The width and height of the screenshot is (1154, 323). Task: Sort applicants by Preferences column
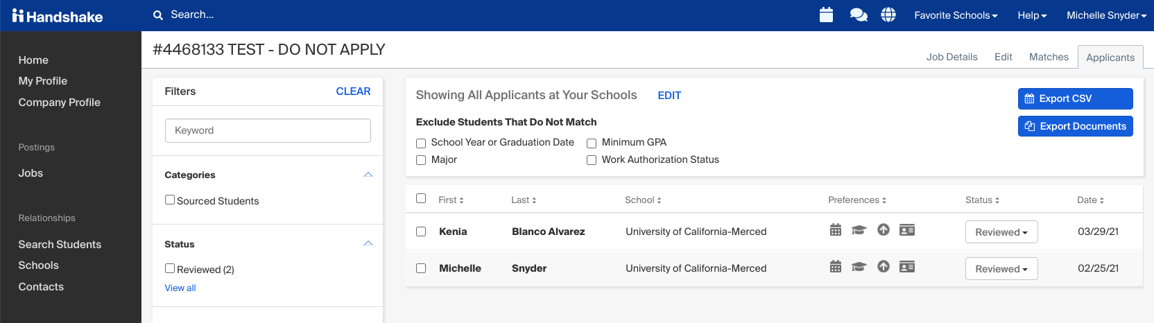coord(857,200)
